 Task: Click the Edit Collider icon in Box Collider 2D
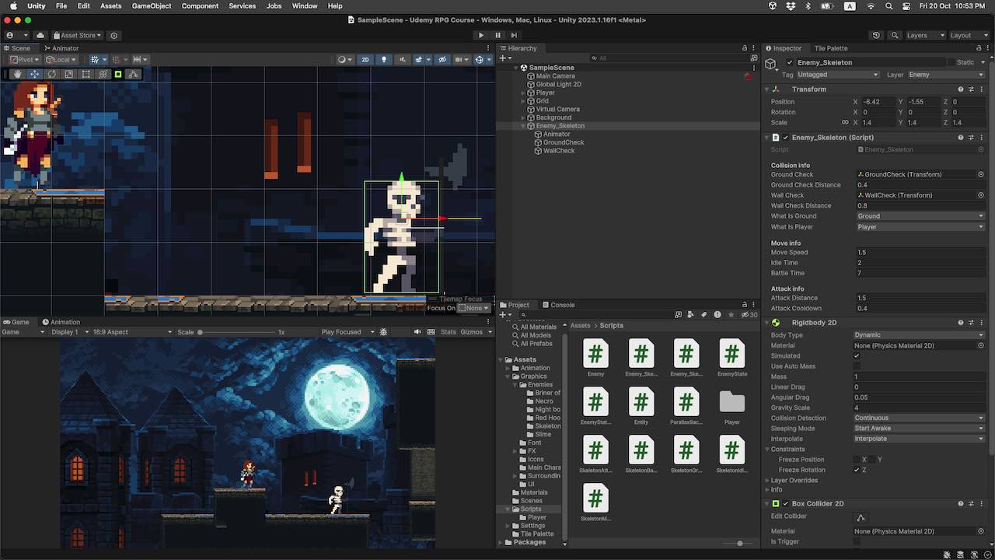(x=861, y=518)
